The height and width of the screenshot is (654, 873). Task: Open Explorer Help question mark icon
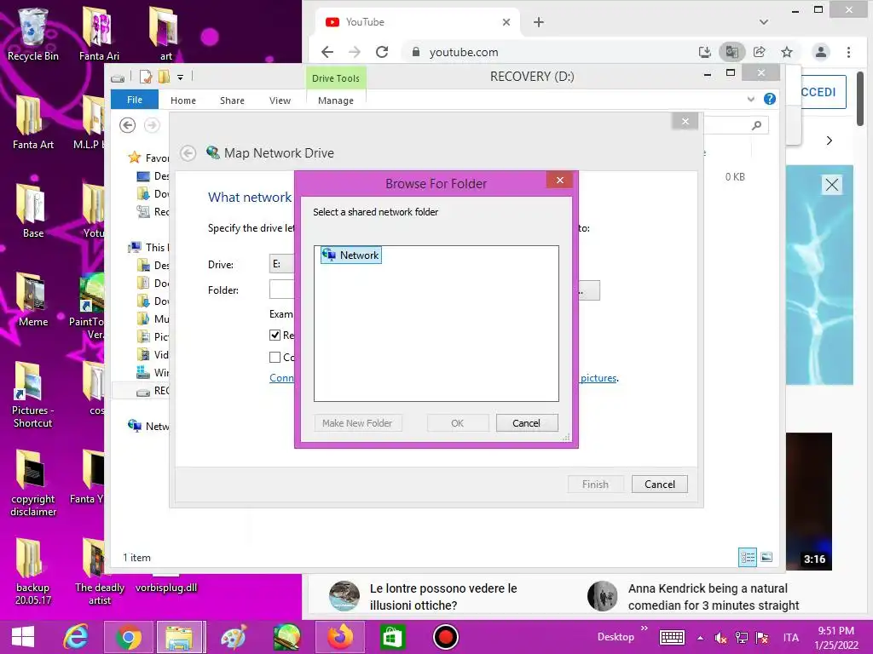770,99
